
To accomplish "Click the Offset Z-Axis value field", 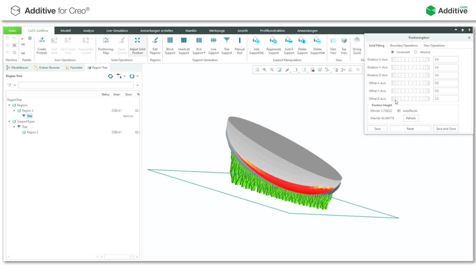I will [446, 99].
